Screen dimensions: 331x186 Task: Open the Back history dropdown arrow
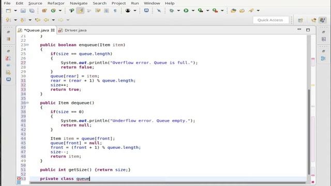coord(53,20)
